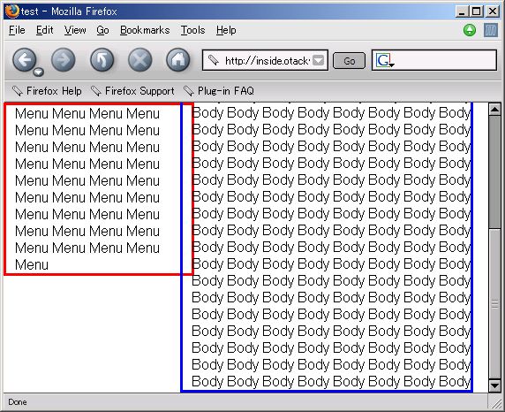The height and width of the screenshot is (412, 505).
Task: Open the Google search engine selector
Action: pyautogui.click(x=385, y=60)
